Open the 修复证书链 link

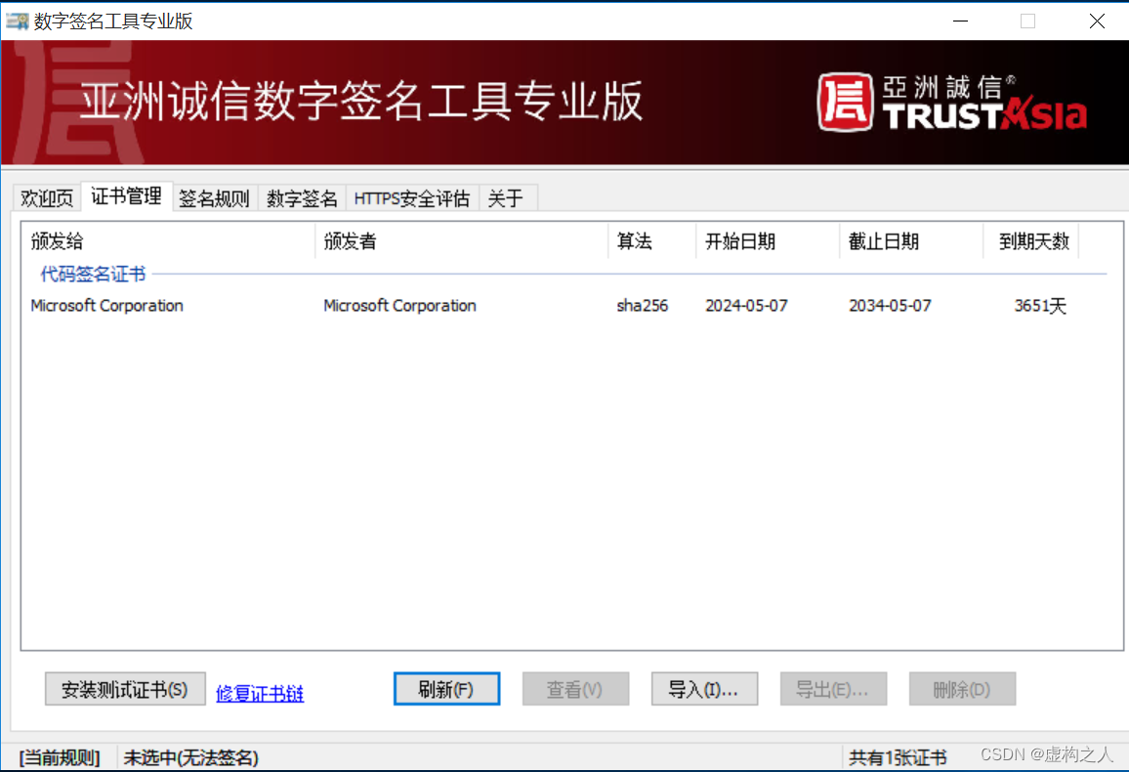point(260,694)
